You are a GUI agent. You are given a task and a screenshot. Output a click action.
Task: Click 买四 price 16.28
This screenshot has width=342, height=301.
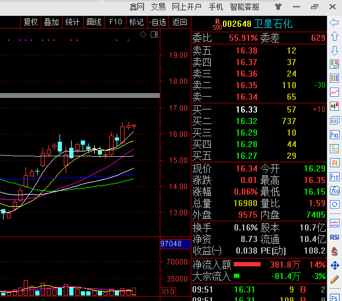tap(247, 144)
